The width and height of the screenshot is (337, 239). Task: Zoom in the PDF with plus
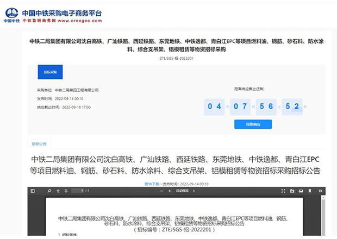[170, 191]
